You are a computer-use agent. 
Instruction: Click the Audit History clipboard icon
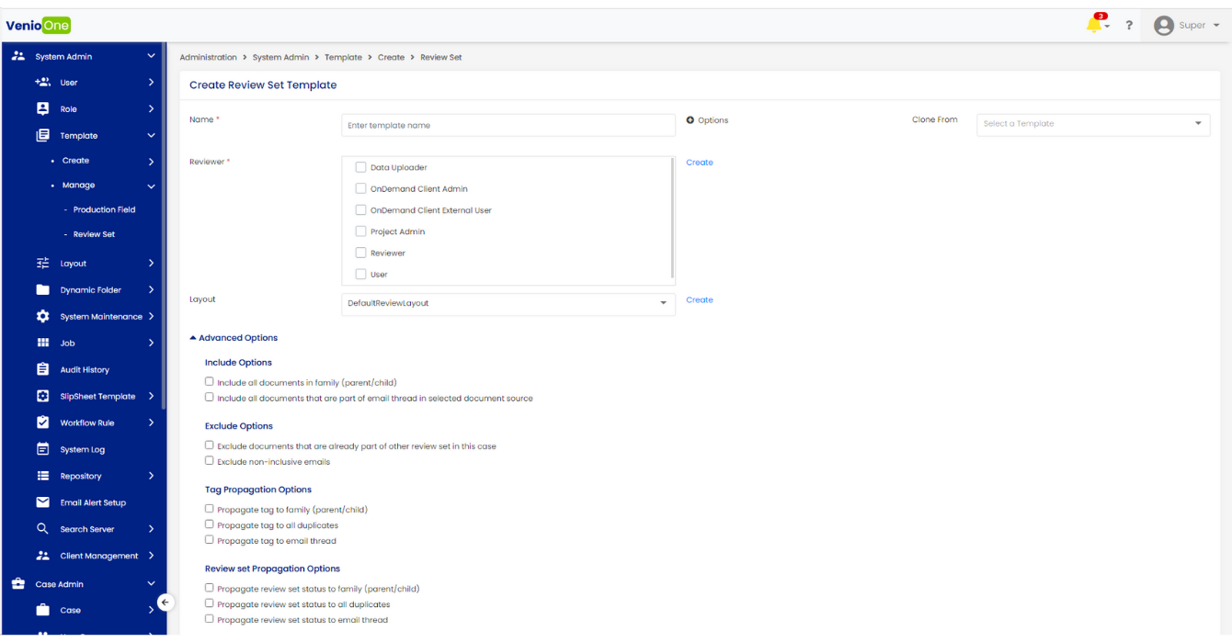42,369
